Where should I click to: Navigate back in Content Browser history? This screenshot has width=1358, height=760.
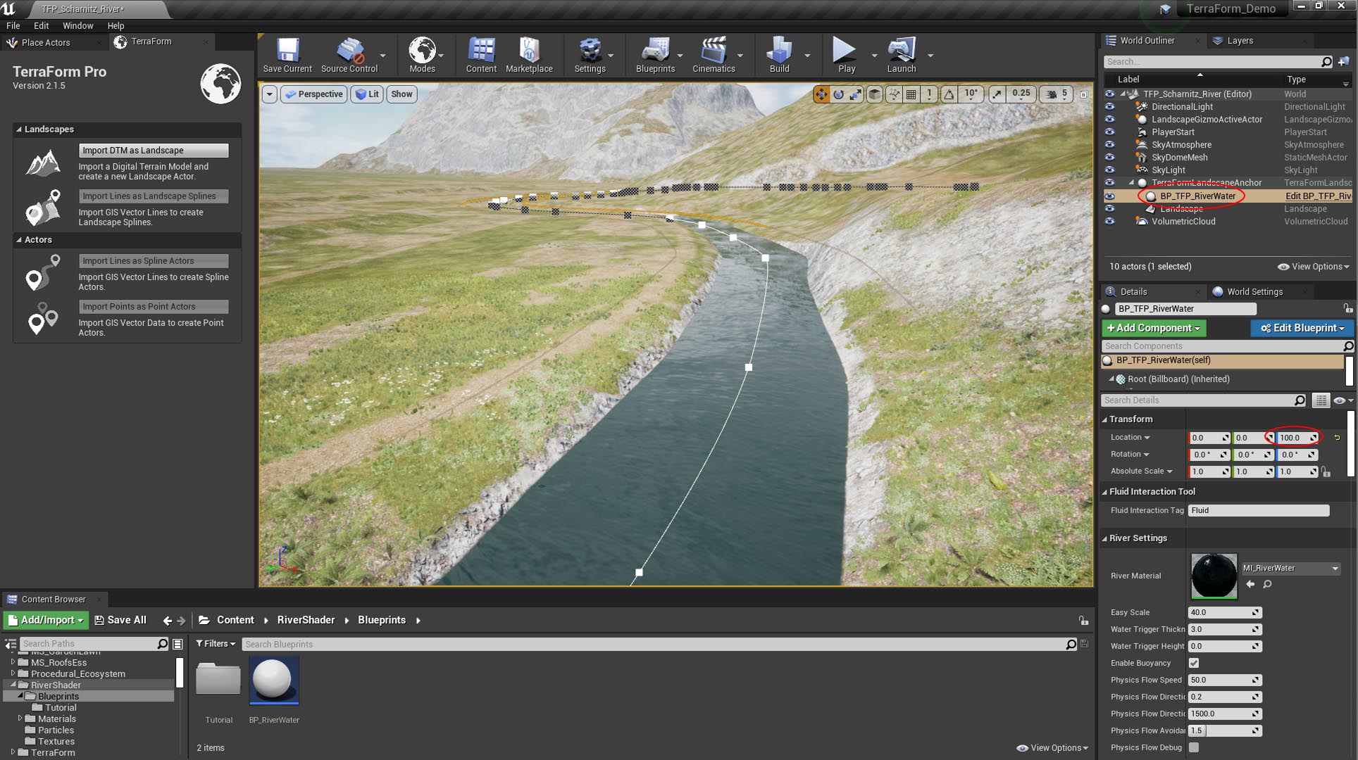(167, 620)
